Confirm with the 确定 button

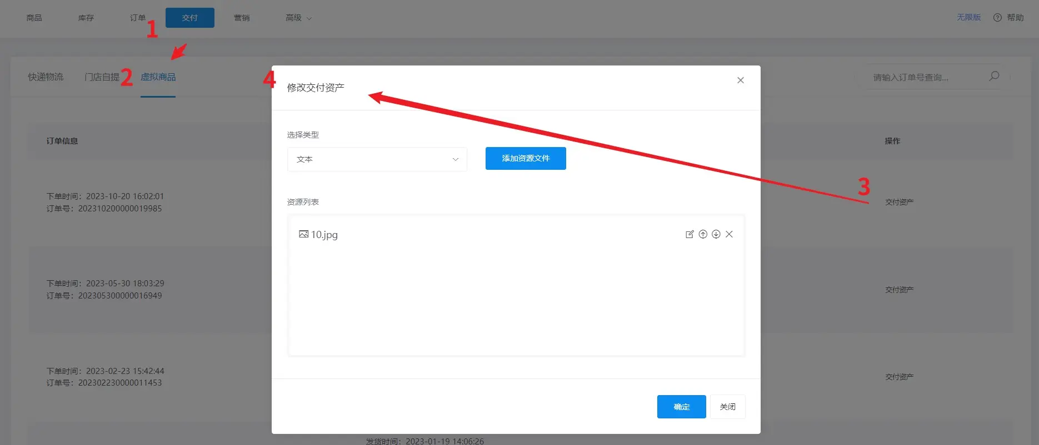click(x=681, y=407)
